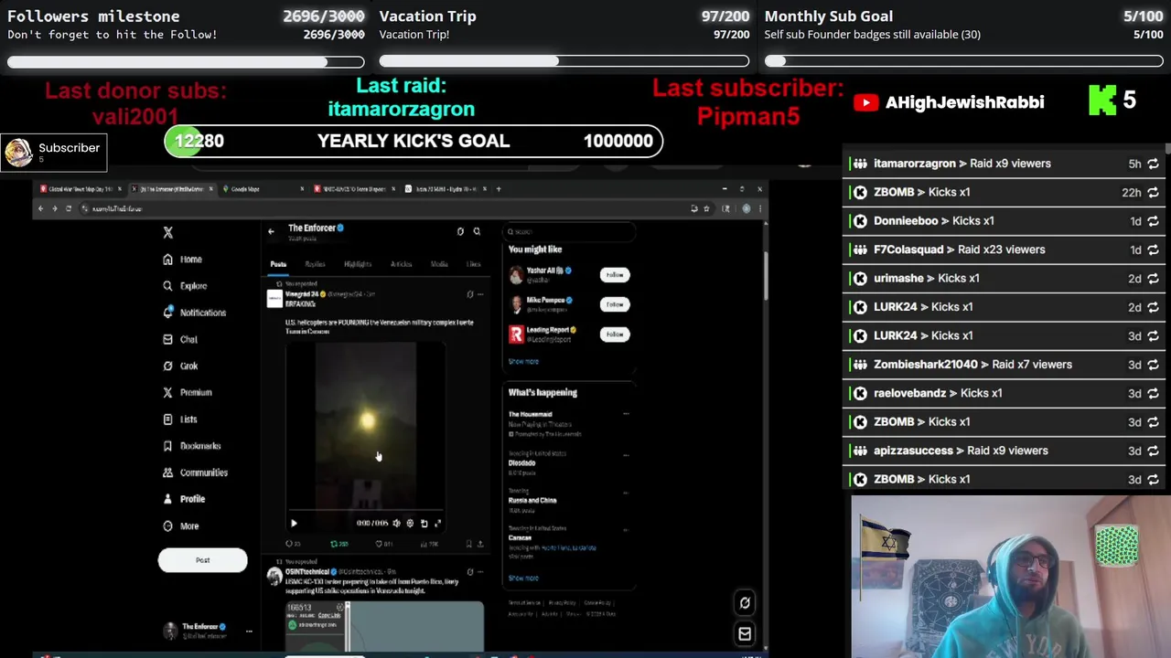
Task: Play the video in Visegrad 24 post
Action: pos(294,524)
